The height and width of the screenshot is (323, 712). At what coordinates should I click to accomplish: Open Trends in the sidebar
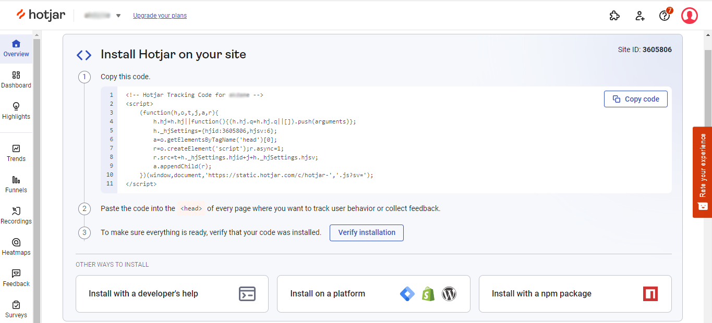point(16,153)
